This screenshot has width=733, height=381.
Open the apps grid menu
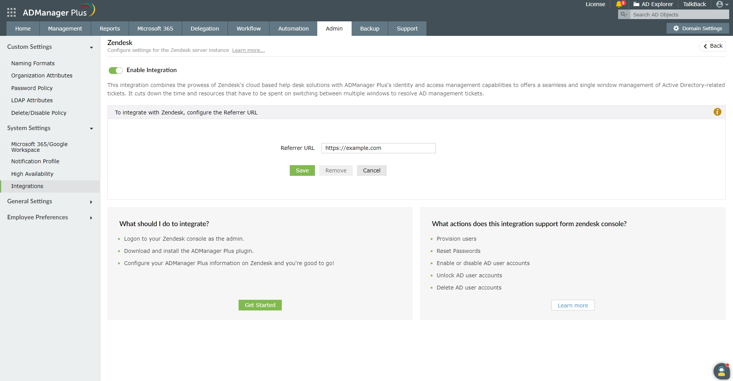(x=11, y=12)
